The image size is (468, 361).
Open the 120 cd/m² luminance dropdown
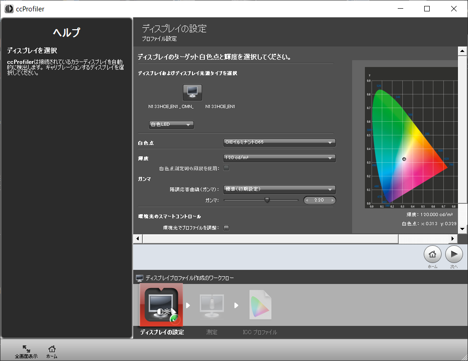pos(279,158)
